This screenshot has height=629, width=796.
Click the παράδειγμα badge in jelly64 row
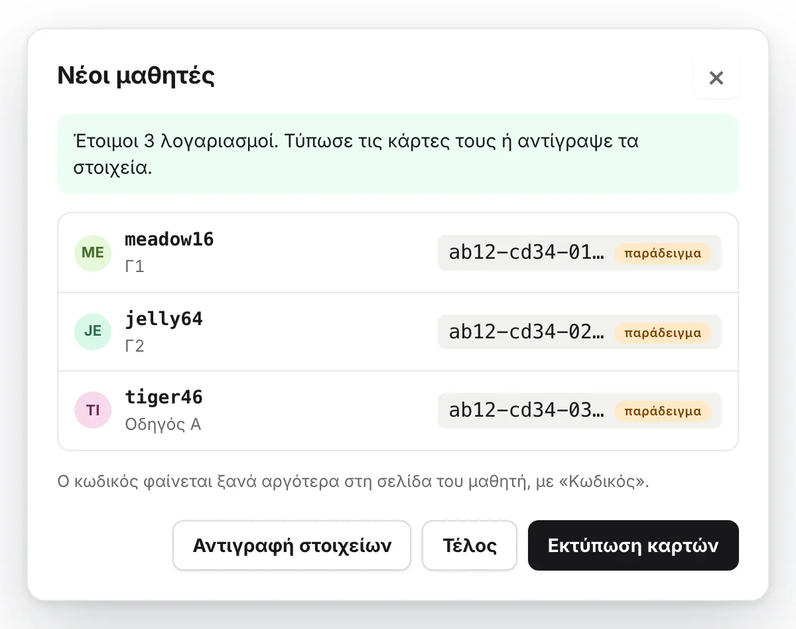(x=663, y=332)
